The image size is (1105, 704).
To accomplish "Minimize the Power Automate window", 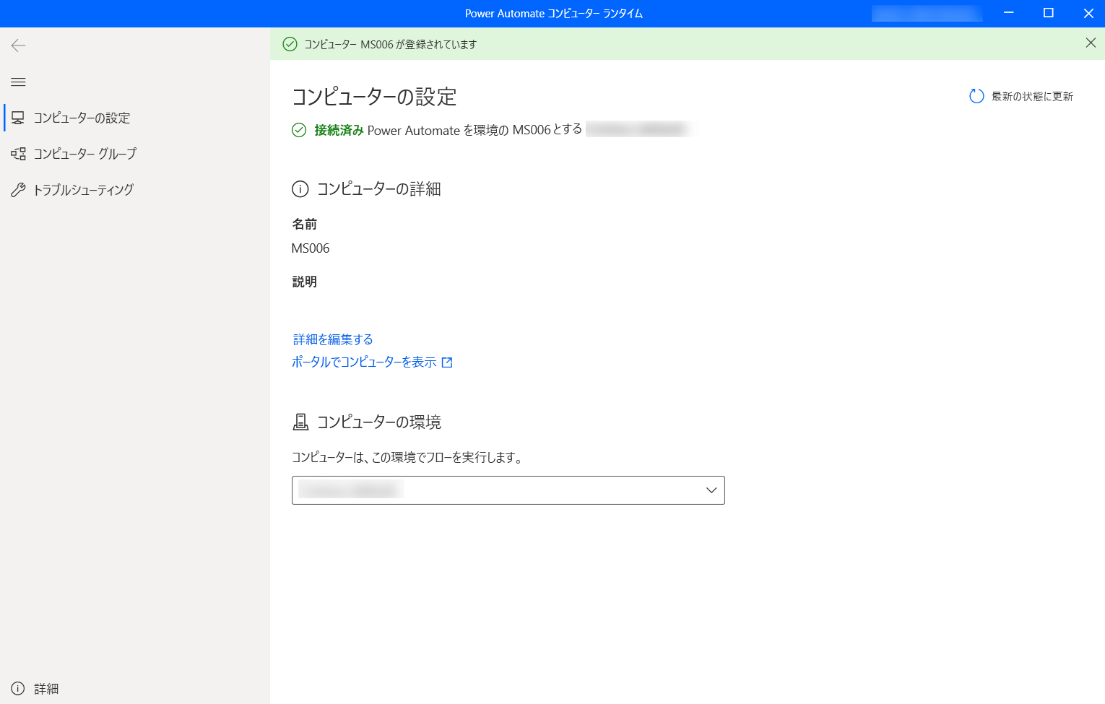I will (1009, 13).
